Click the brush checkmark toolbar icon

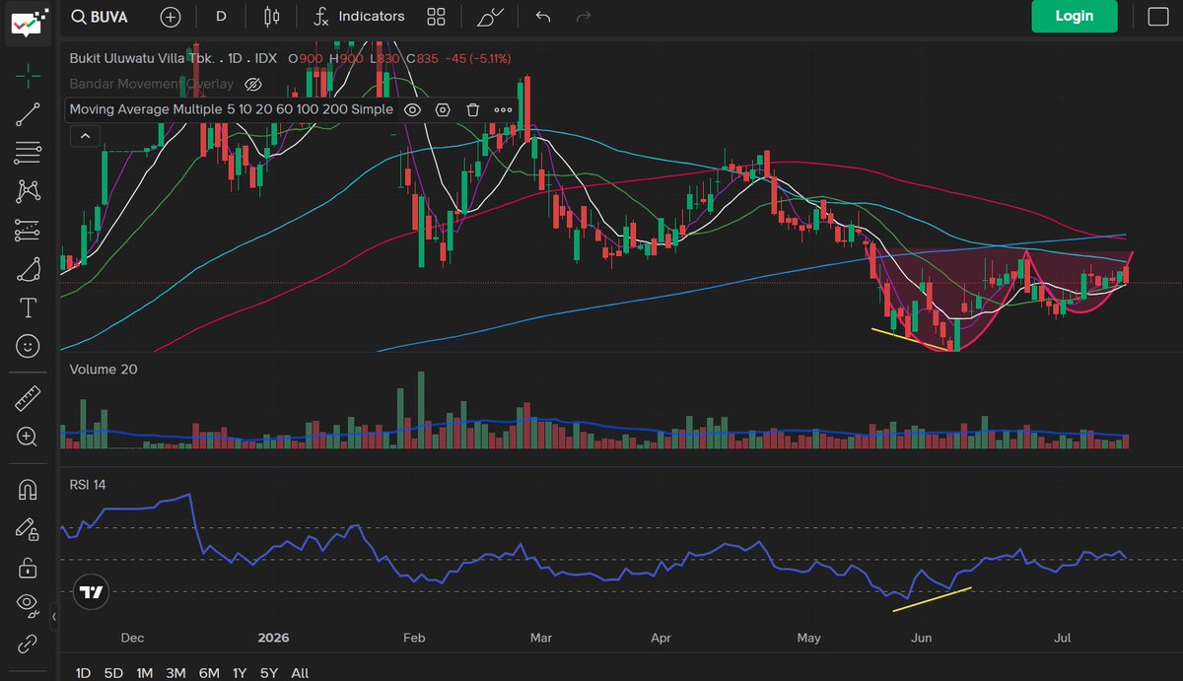(x=490, y=17)
